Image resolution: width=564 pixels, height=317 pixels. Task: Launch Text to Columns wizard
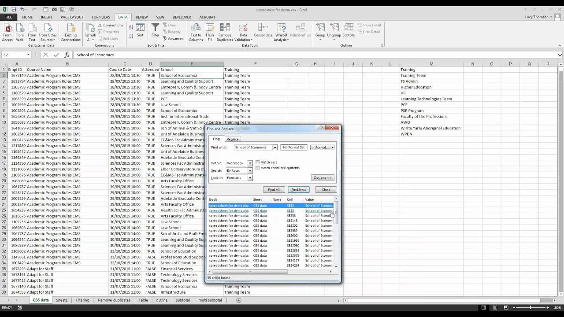click(x=196, y=32)
